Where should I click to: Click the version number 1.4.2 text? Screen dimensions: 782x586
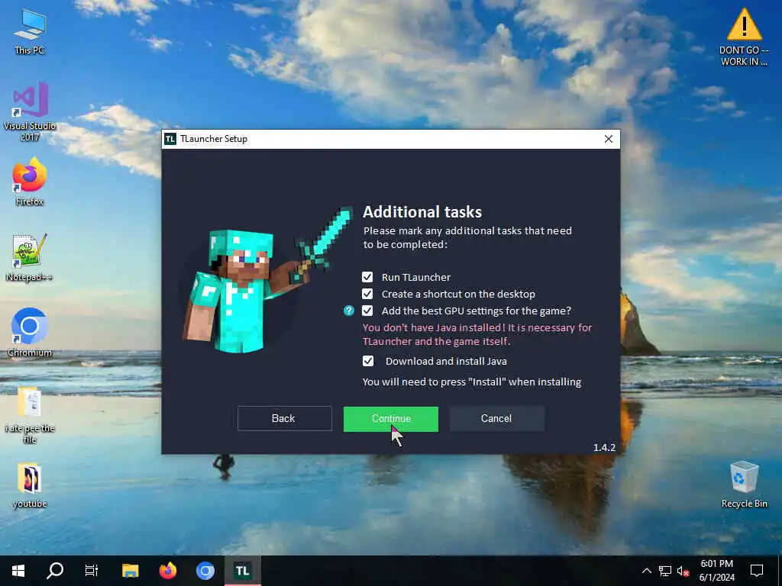604,447
